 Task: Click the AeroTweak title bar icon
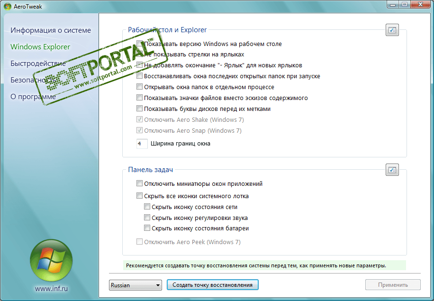tap(8, 6)
